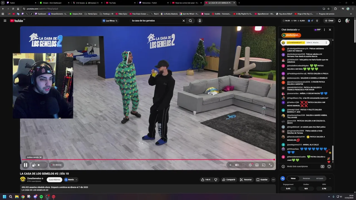View Modo Solo suscriptores info icon
356x200 pixels.
coord(283,167)
